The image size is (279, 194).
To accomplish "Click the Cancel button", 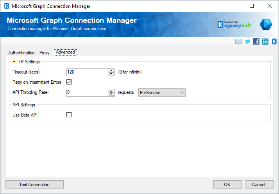I will coord(259,184).
